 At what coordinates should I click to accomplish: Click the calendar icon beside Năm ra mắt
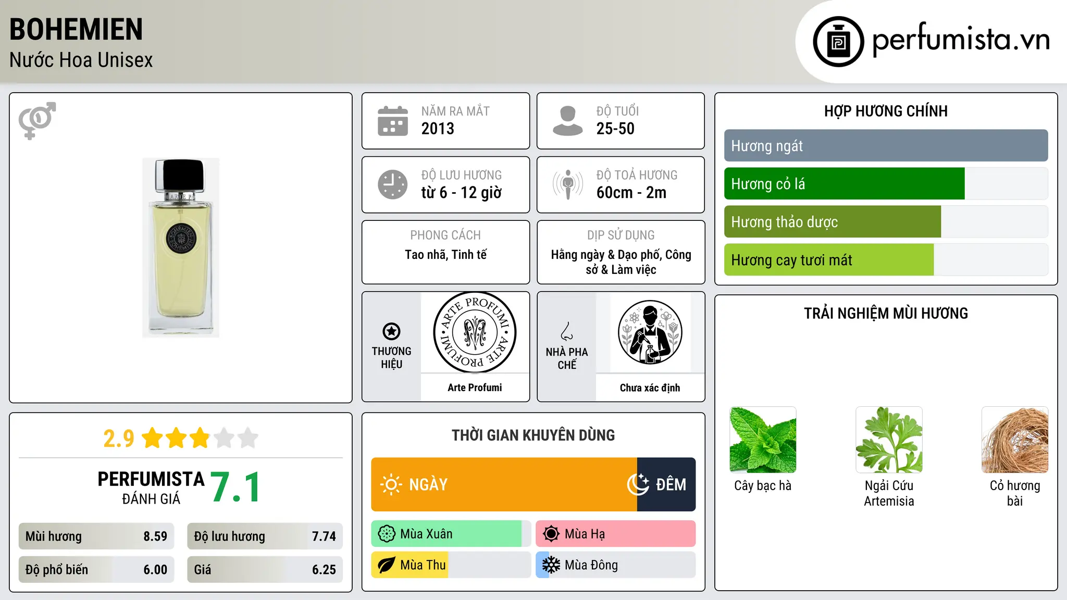(393, 121)
